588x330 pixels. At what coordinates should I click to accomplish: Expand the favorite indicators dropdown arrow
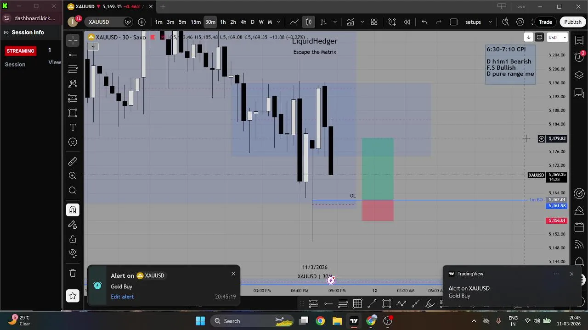pos(362,22)
